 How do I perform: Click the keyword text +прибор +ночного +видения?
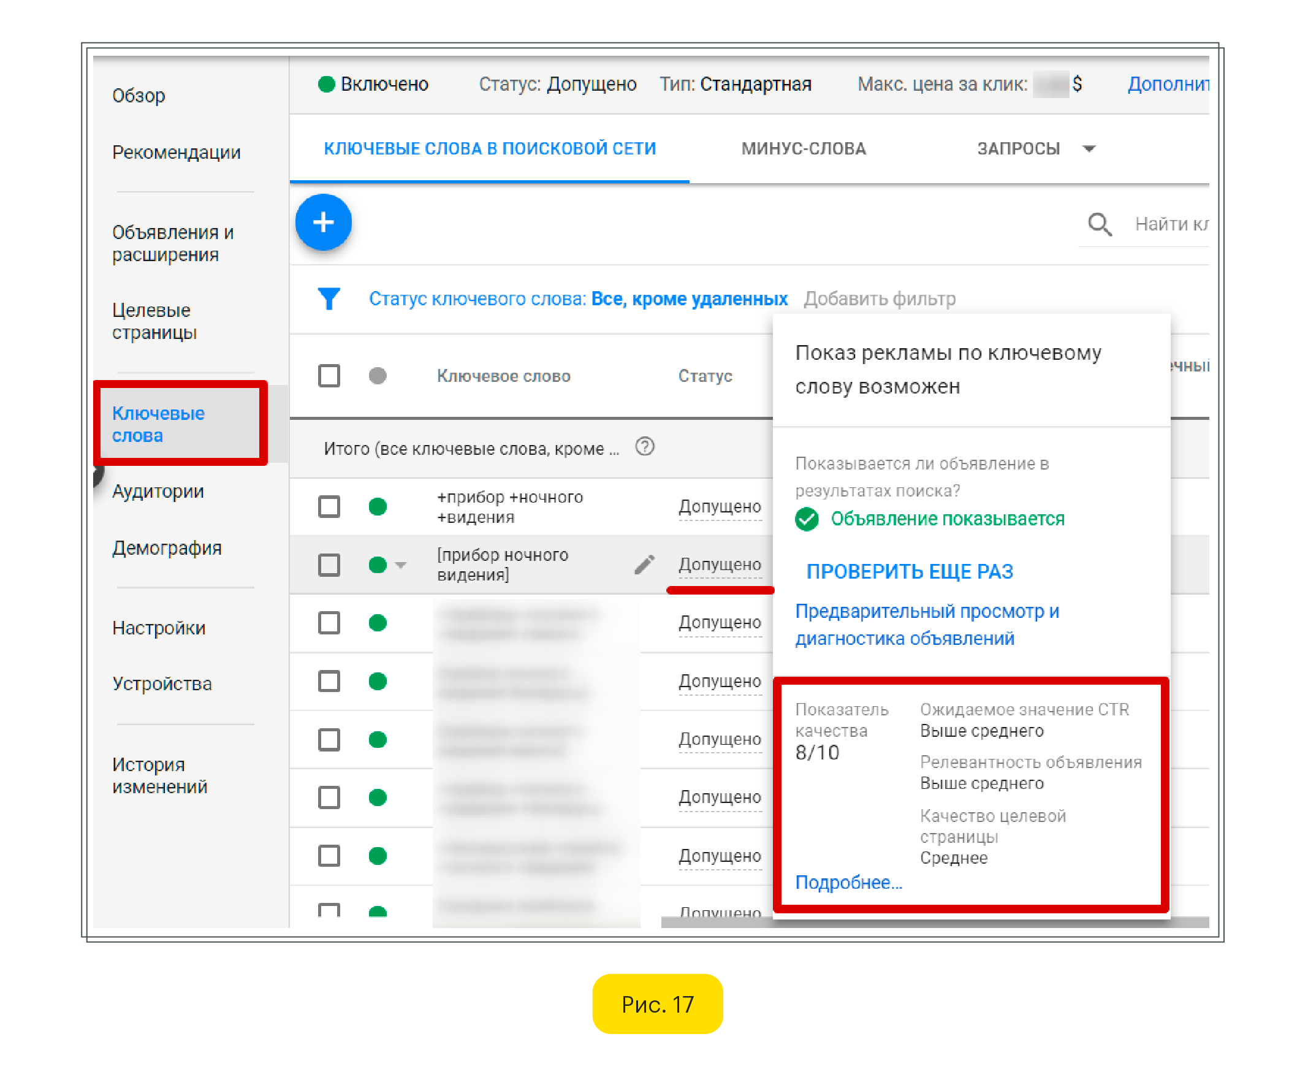click(x=510, y=506)
